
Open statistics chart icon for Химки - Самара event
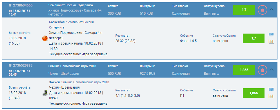[x=271, y=41]
